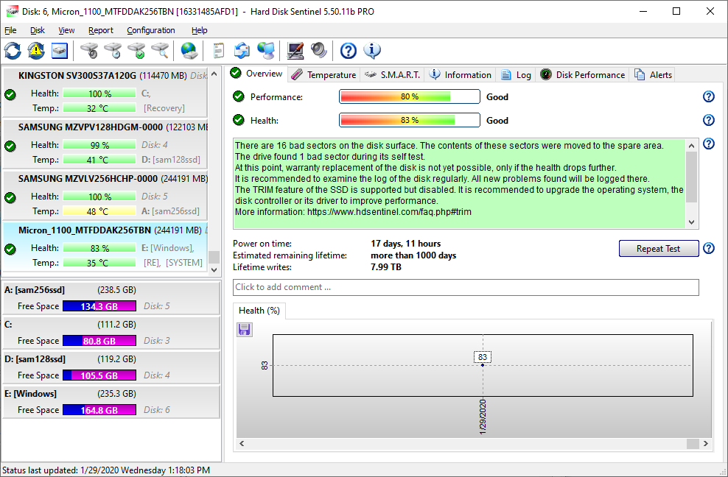Screen dimensions: 728x477
Task: Click the info speech bubble toolbar icon
Action: click(372, 51)
